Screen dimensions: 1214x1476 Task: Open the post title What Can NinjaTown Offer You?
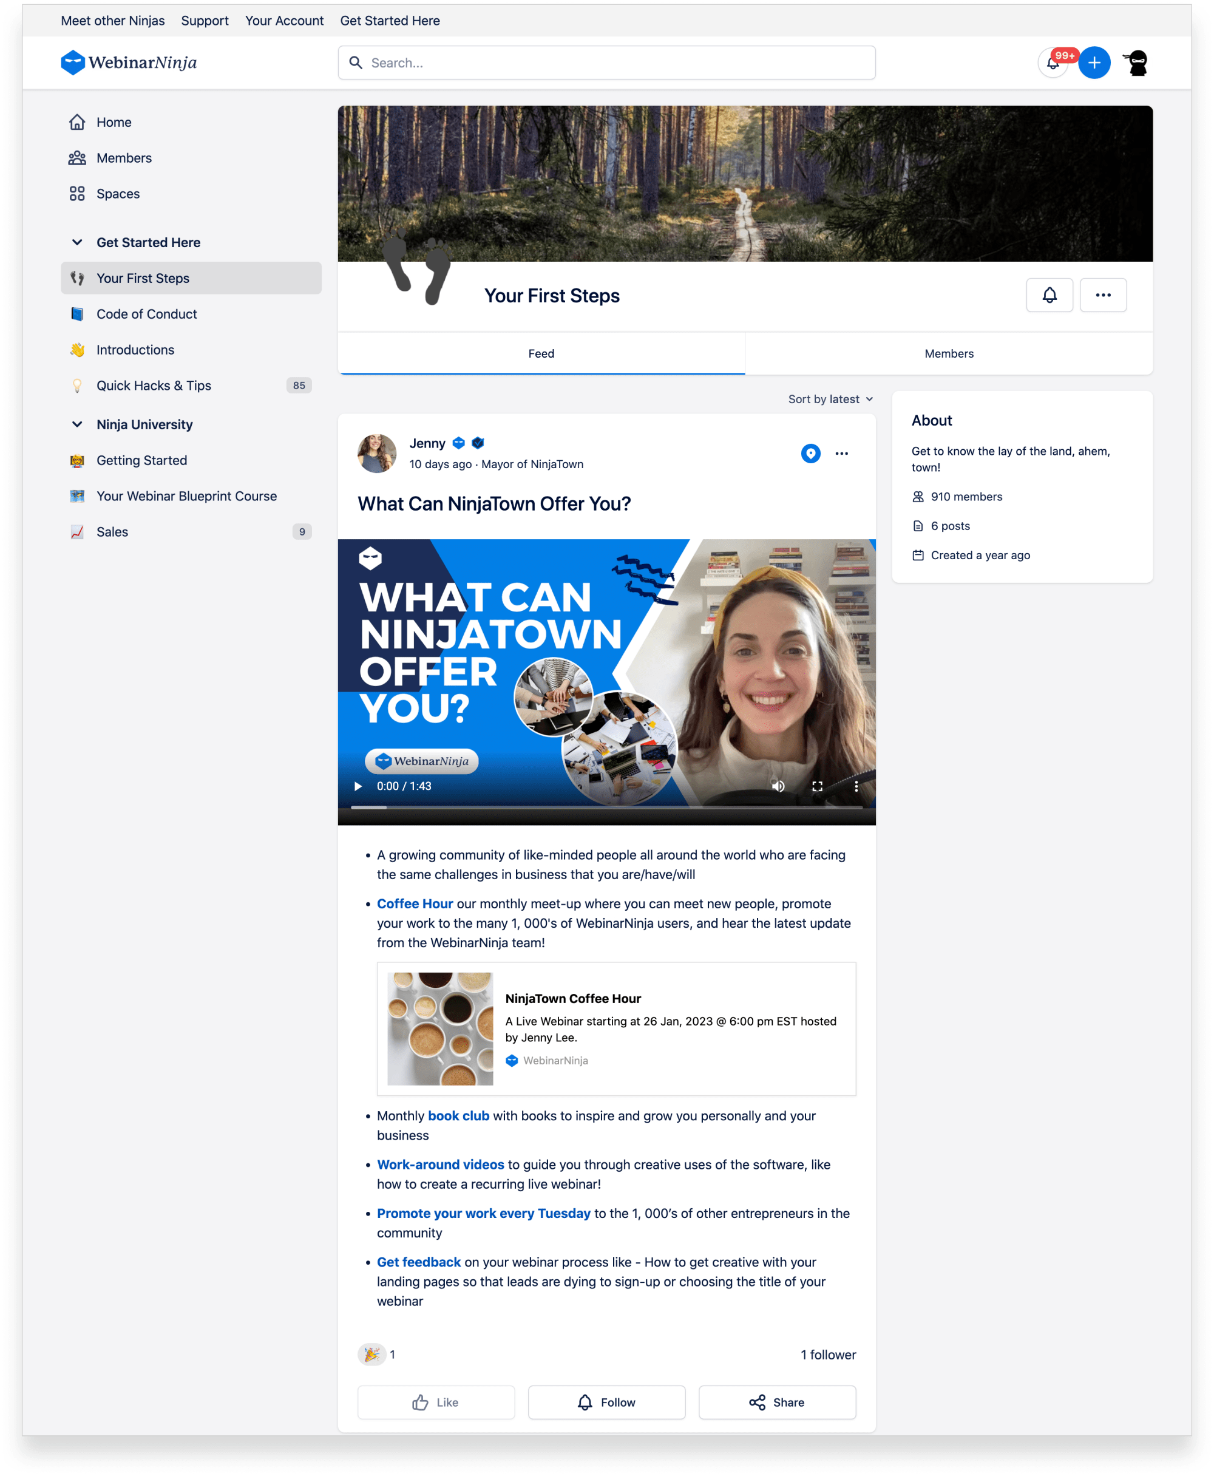495,504
